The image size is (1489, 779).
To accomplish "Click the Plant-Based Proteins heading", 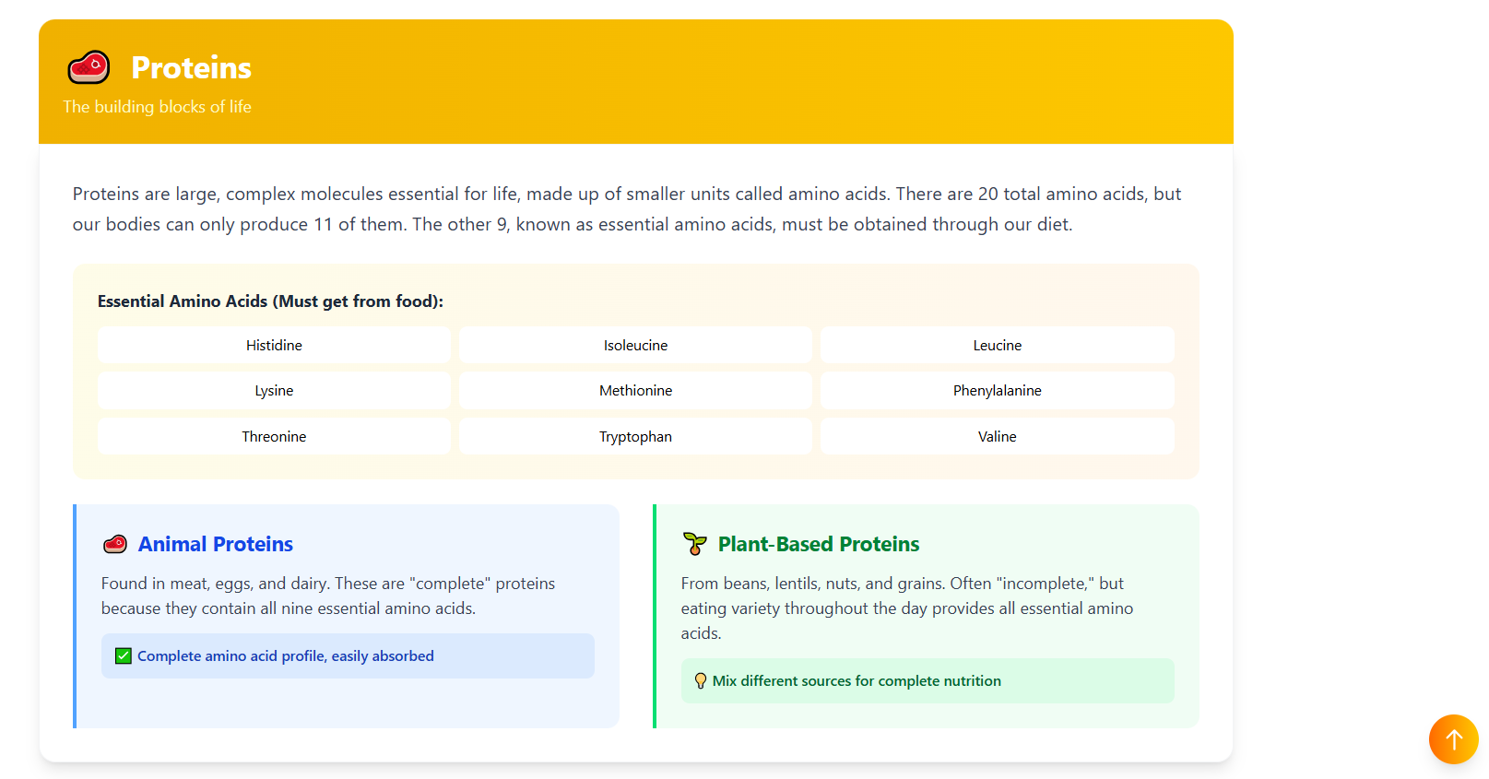I will (x=819, y=544).
